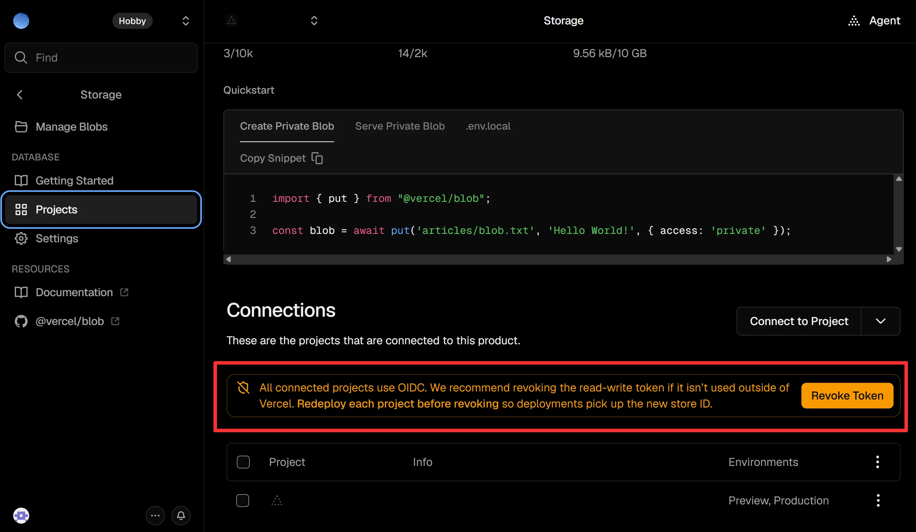916x532 pixels.
Task: Select Projects in the sidebar
Action: coord(101,210)
